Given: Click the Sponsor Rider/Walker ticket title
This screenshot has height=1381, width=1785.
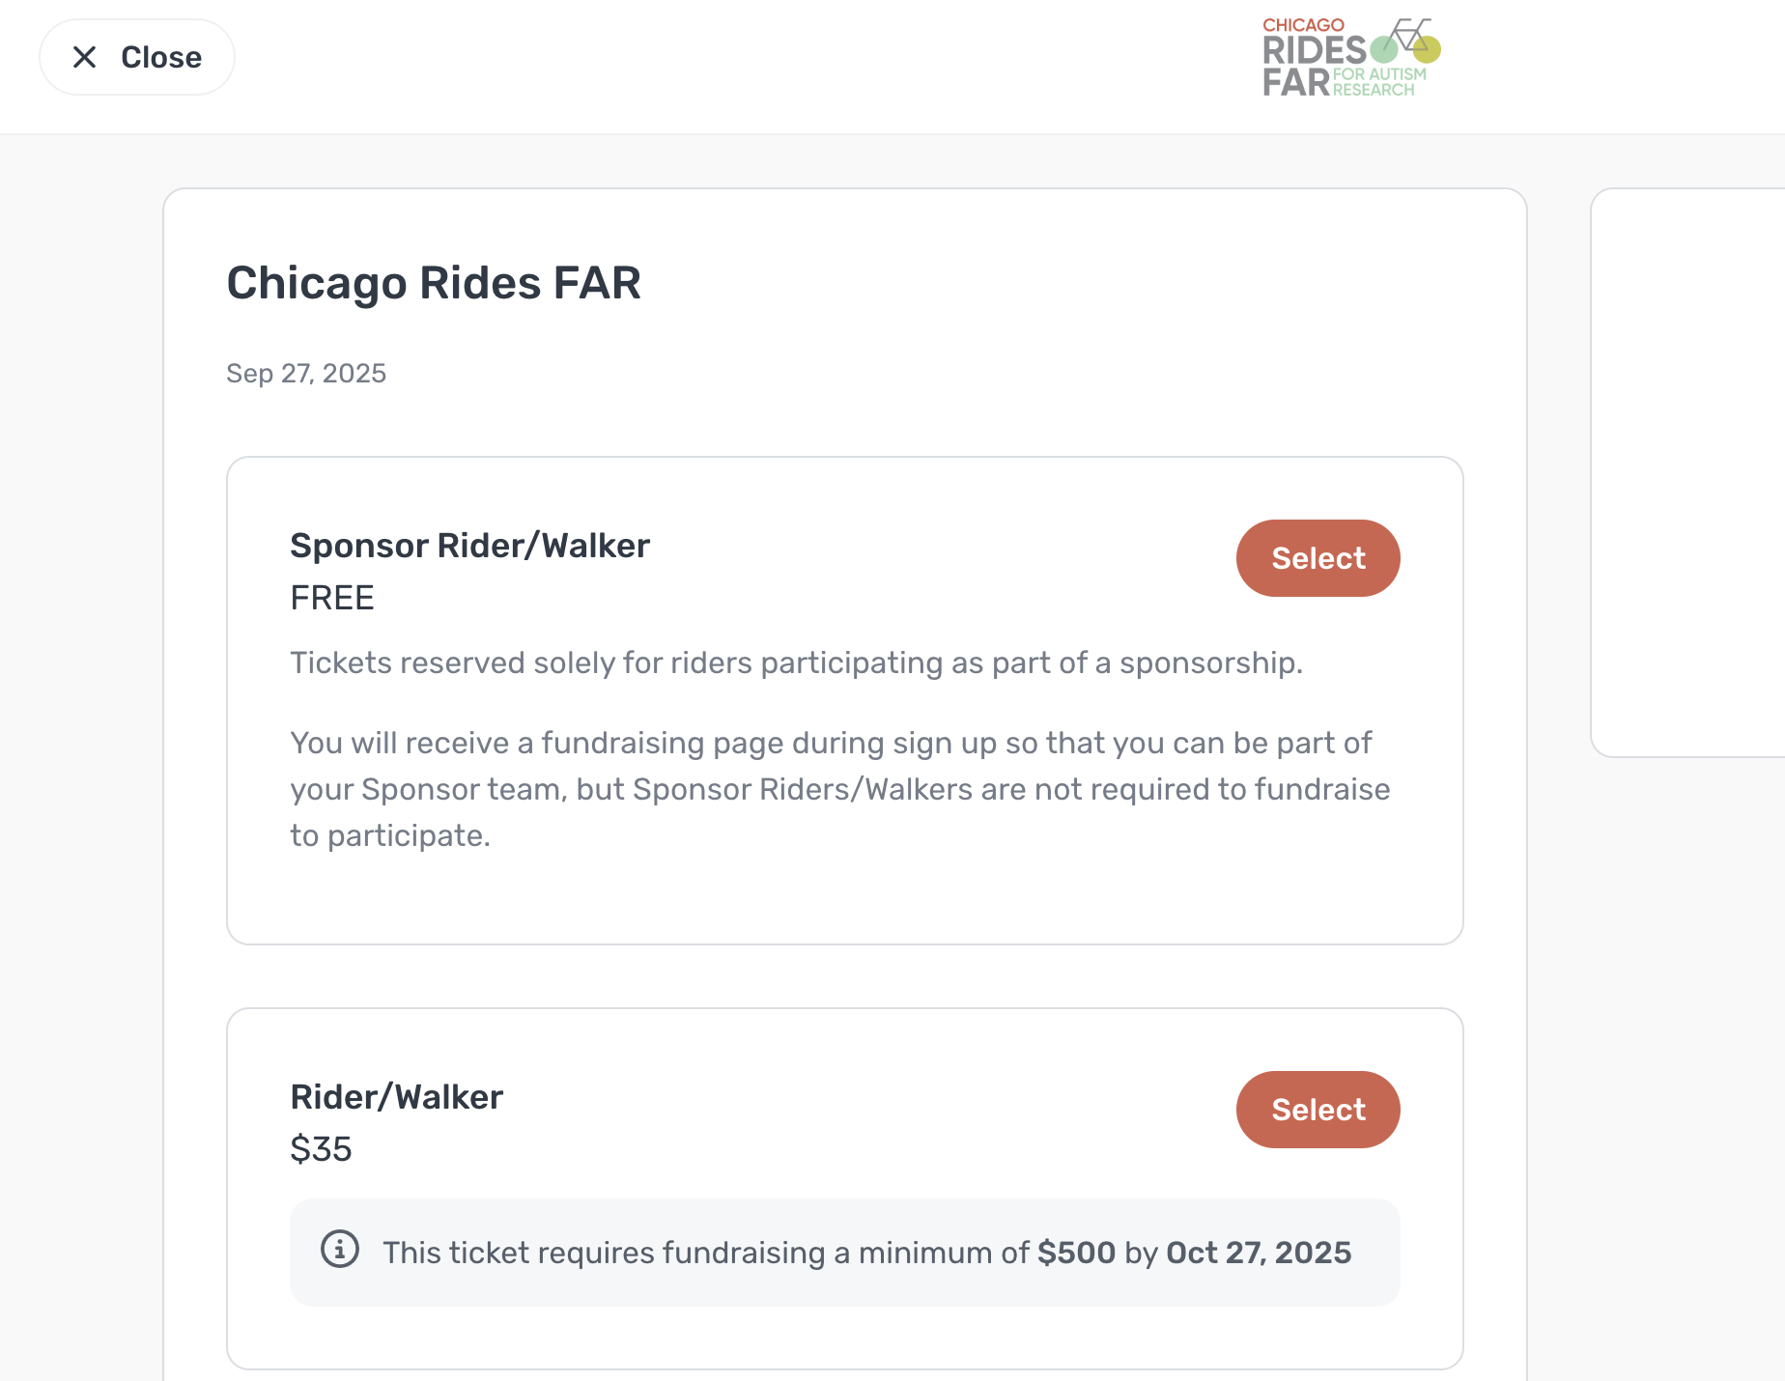Looking at the screenshot, I should [x=469, y=546].
